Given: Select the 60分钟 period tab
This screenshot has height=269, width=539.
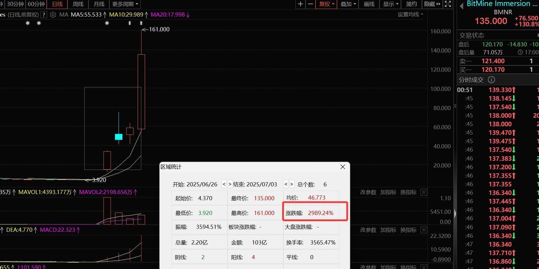Looking at the screenshot, I should point(36,4).
